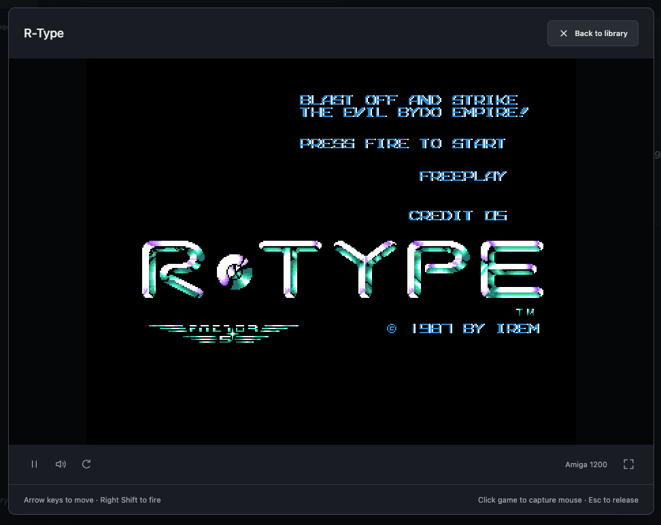Click the 1987 BY IREM copyright
This screenshot has width=661, height=525.
463,328
